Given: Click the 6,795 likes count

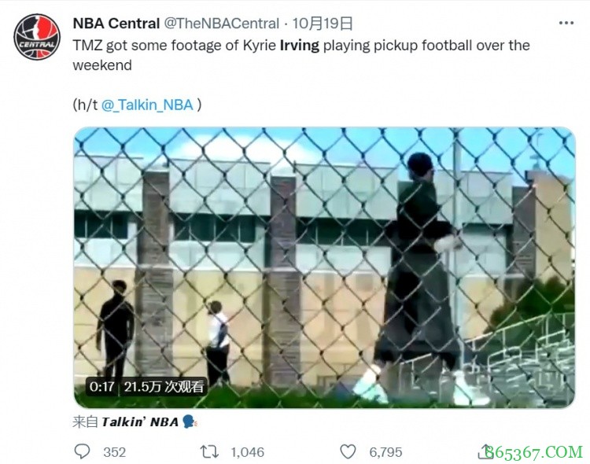Looking at the screenshot, I should [x=385, y=452].
